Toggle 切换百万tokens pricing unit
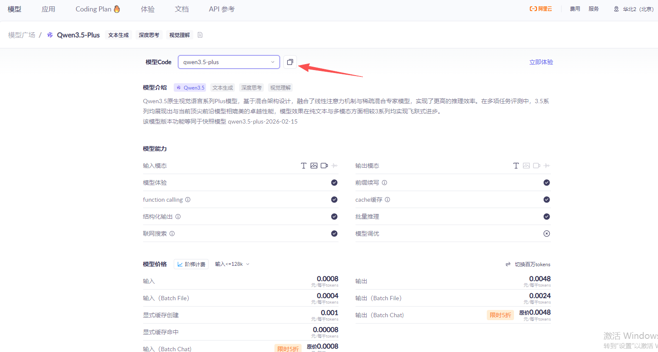Image resolution: width=658 pixels, height=352 pixels. coord(528,264)
